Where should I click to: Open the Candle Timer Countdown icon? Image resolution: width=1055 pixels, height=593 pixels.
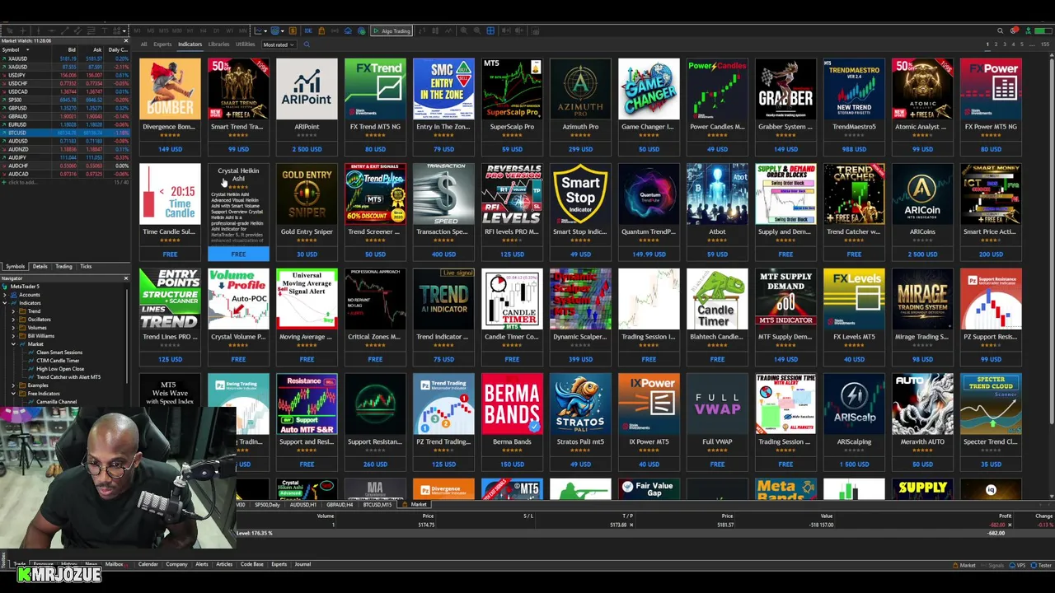click(x=512, y=299)
